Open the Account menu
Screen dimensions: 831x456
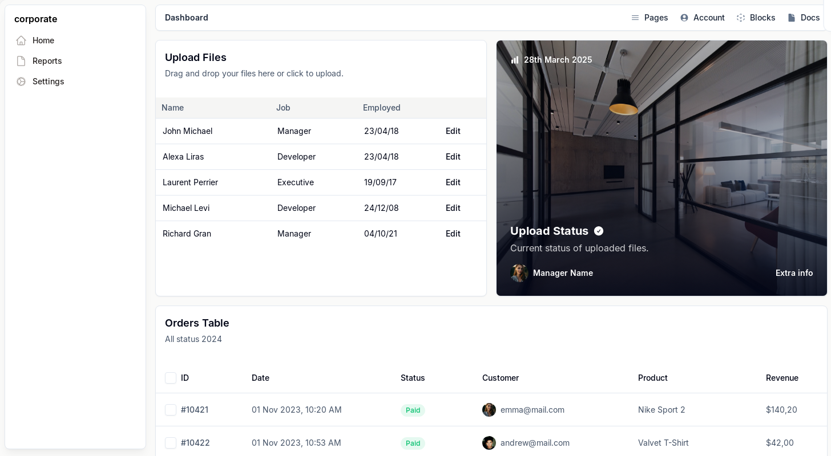click(x=709, y=18)
